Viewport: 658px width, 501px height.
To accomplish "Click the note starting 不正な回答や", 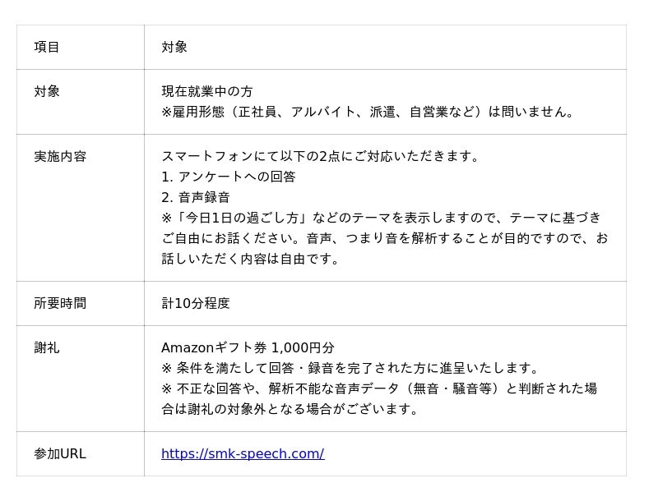I will coord(378,388).
